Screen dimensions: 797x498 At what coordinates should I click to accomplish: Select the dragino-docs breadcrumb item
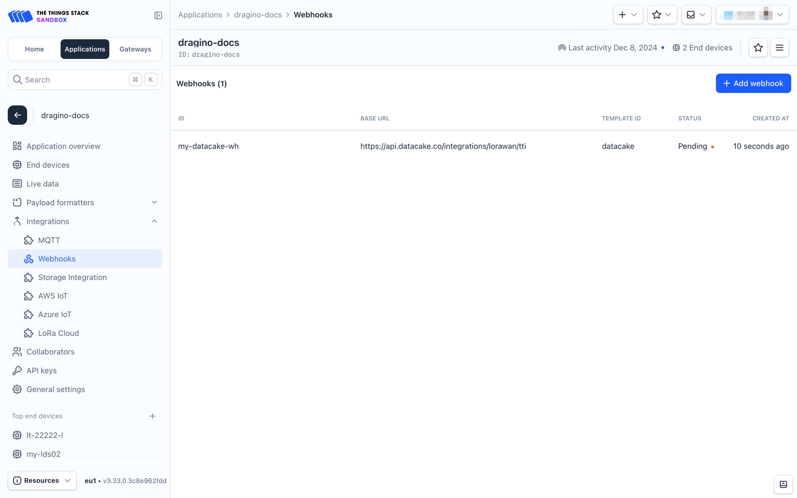click(258, 14)
